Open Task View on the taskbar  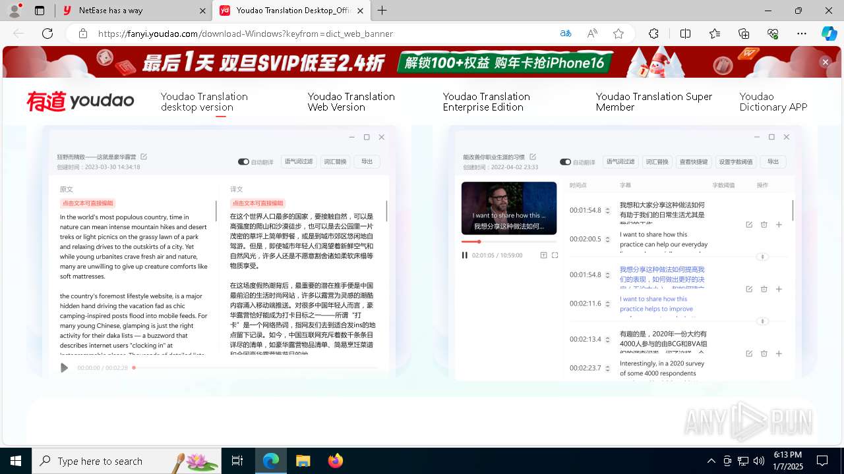click(x=237, y=461)
